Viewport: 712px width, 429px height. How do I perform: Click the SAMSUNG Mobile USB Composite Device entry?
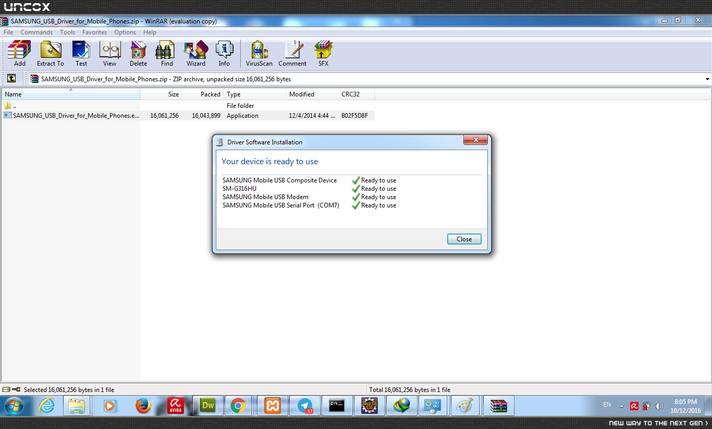(x=279, y=180)
